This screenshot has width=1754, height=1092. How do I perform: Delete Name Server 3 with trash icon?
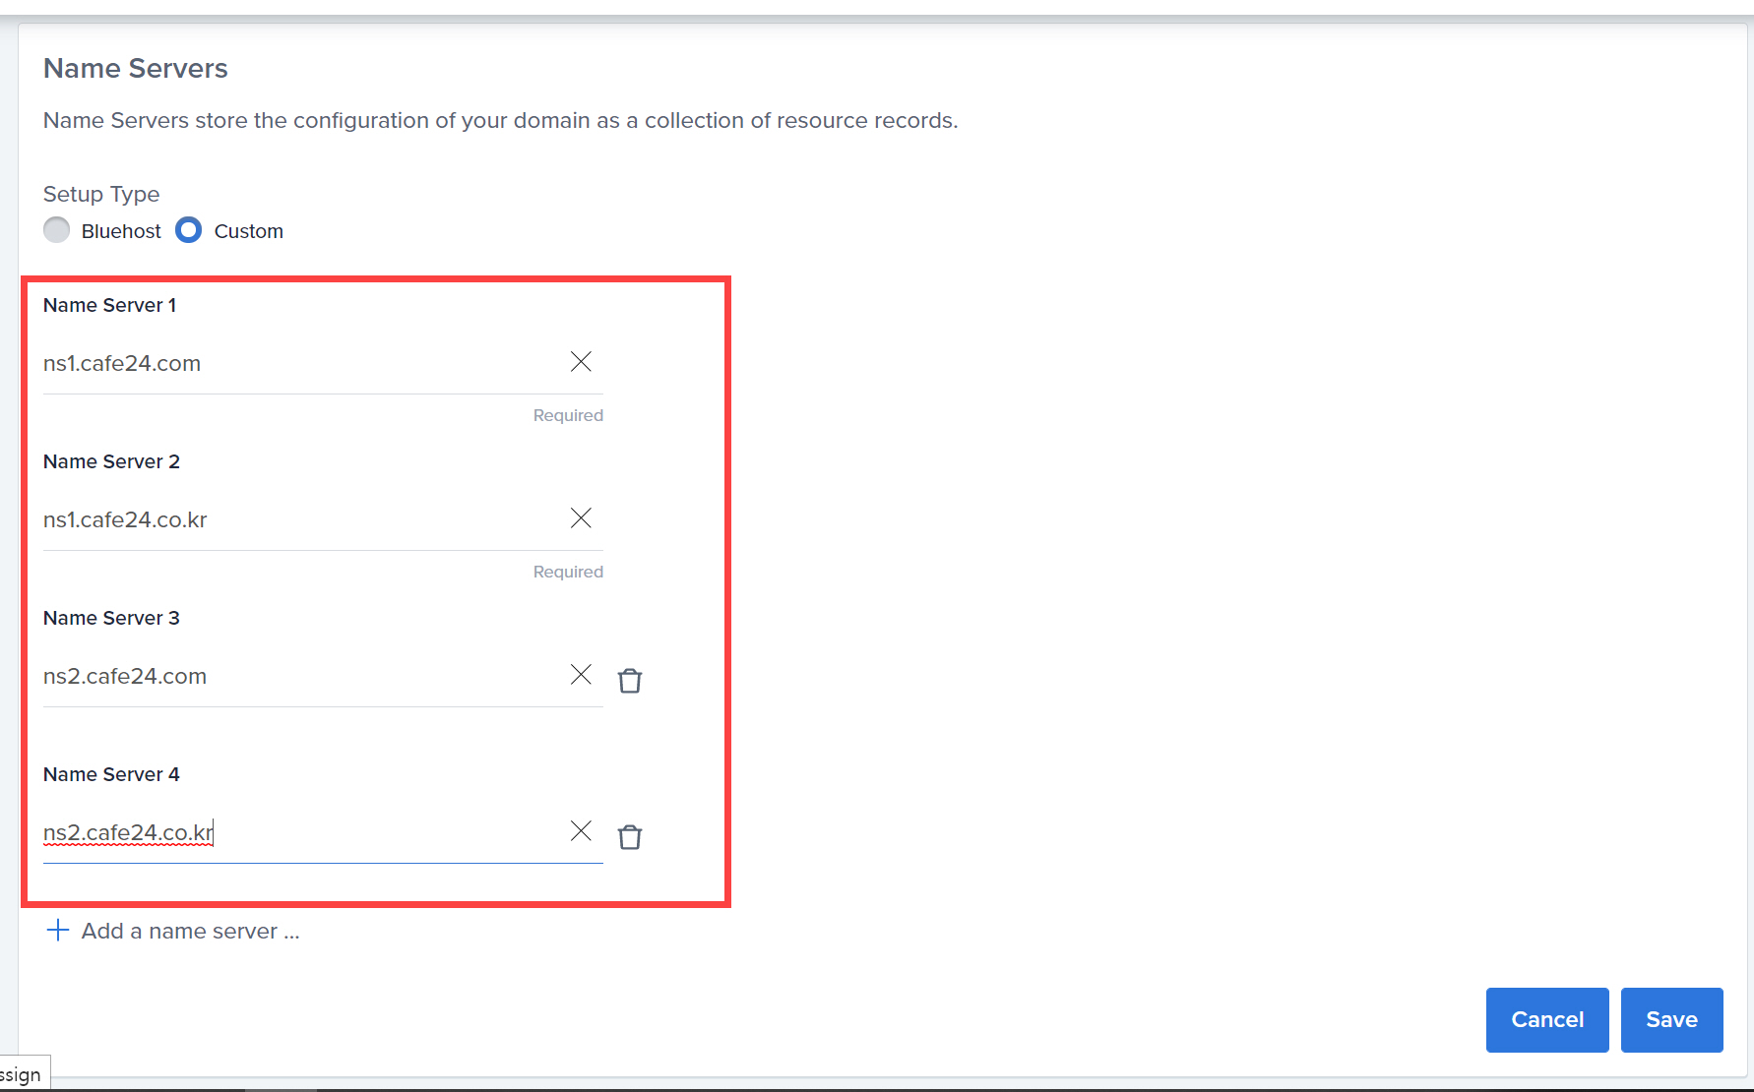[x=630, y=680]
